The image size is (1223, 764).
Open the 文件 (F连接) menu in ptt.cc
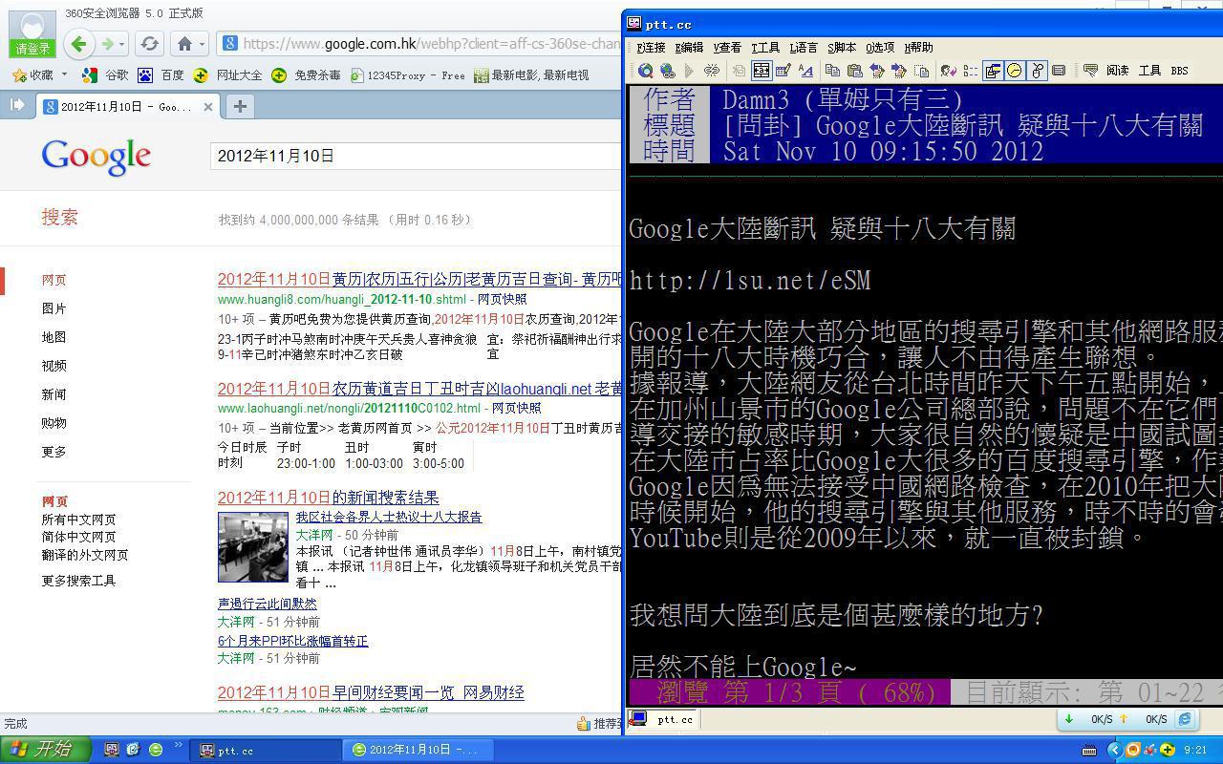tap(650, 48)
